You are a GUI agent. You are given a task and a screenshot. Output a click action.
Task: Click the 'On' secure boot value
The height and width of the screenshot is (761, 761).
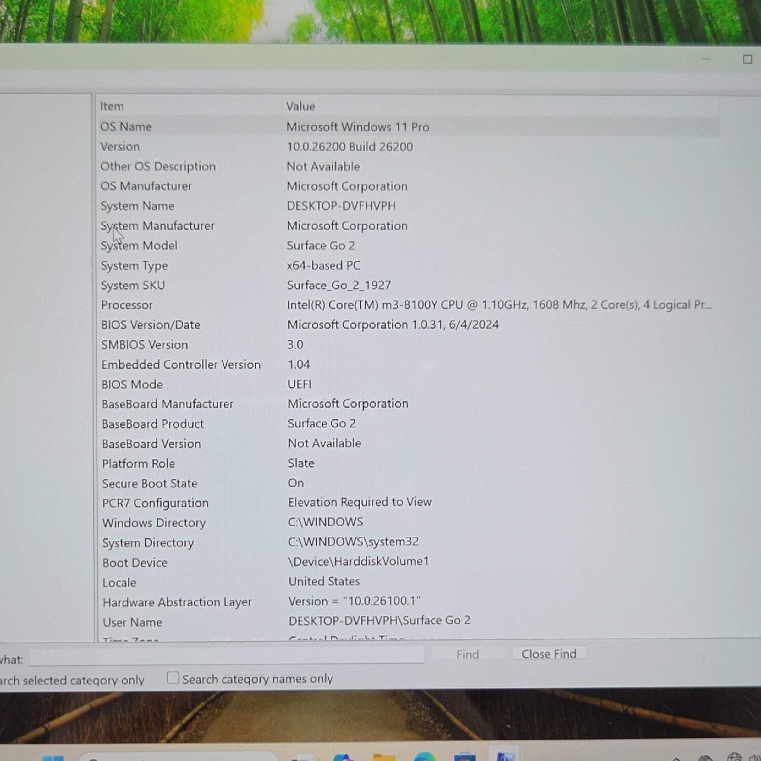tap(296, 483)
